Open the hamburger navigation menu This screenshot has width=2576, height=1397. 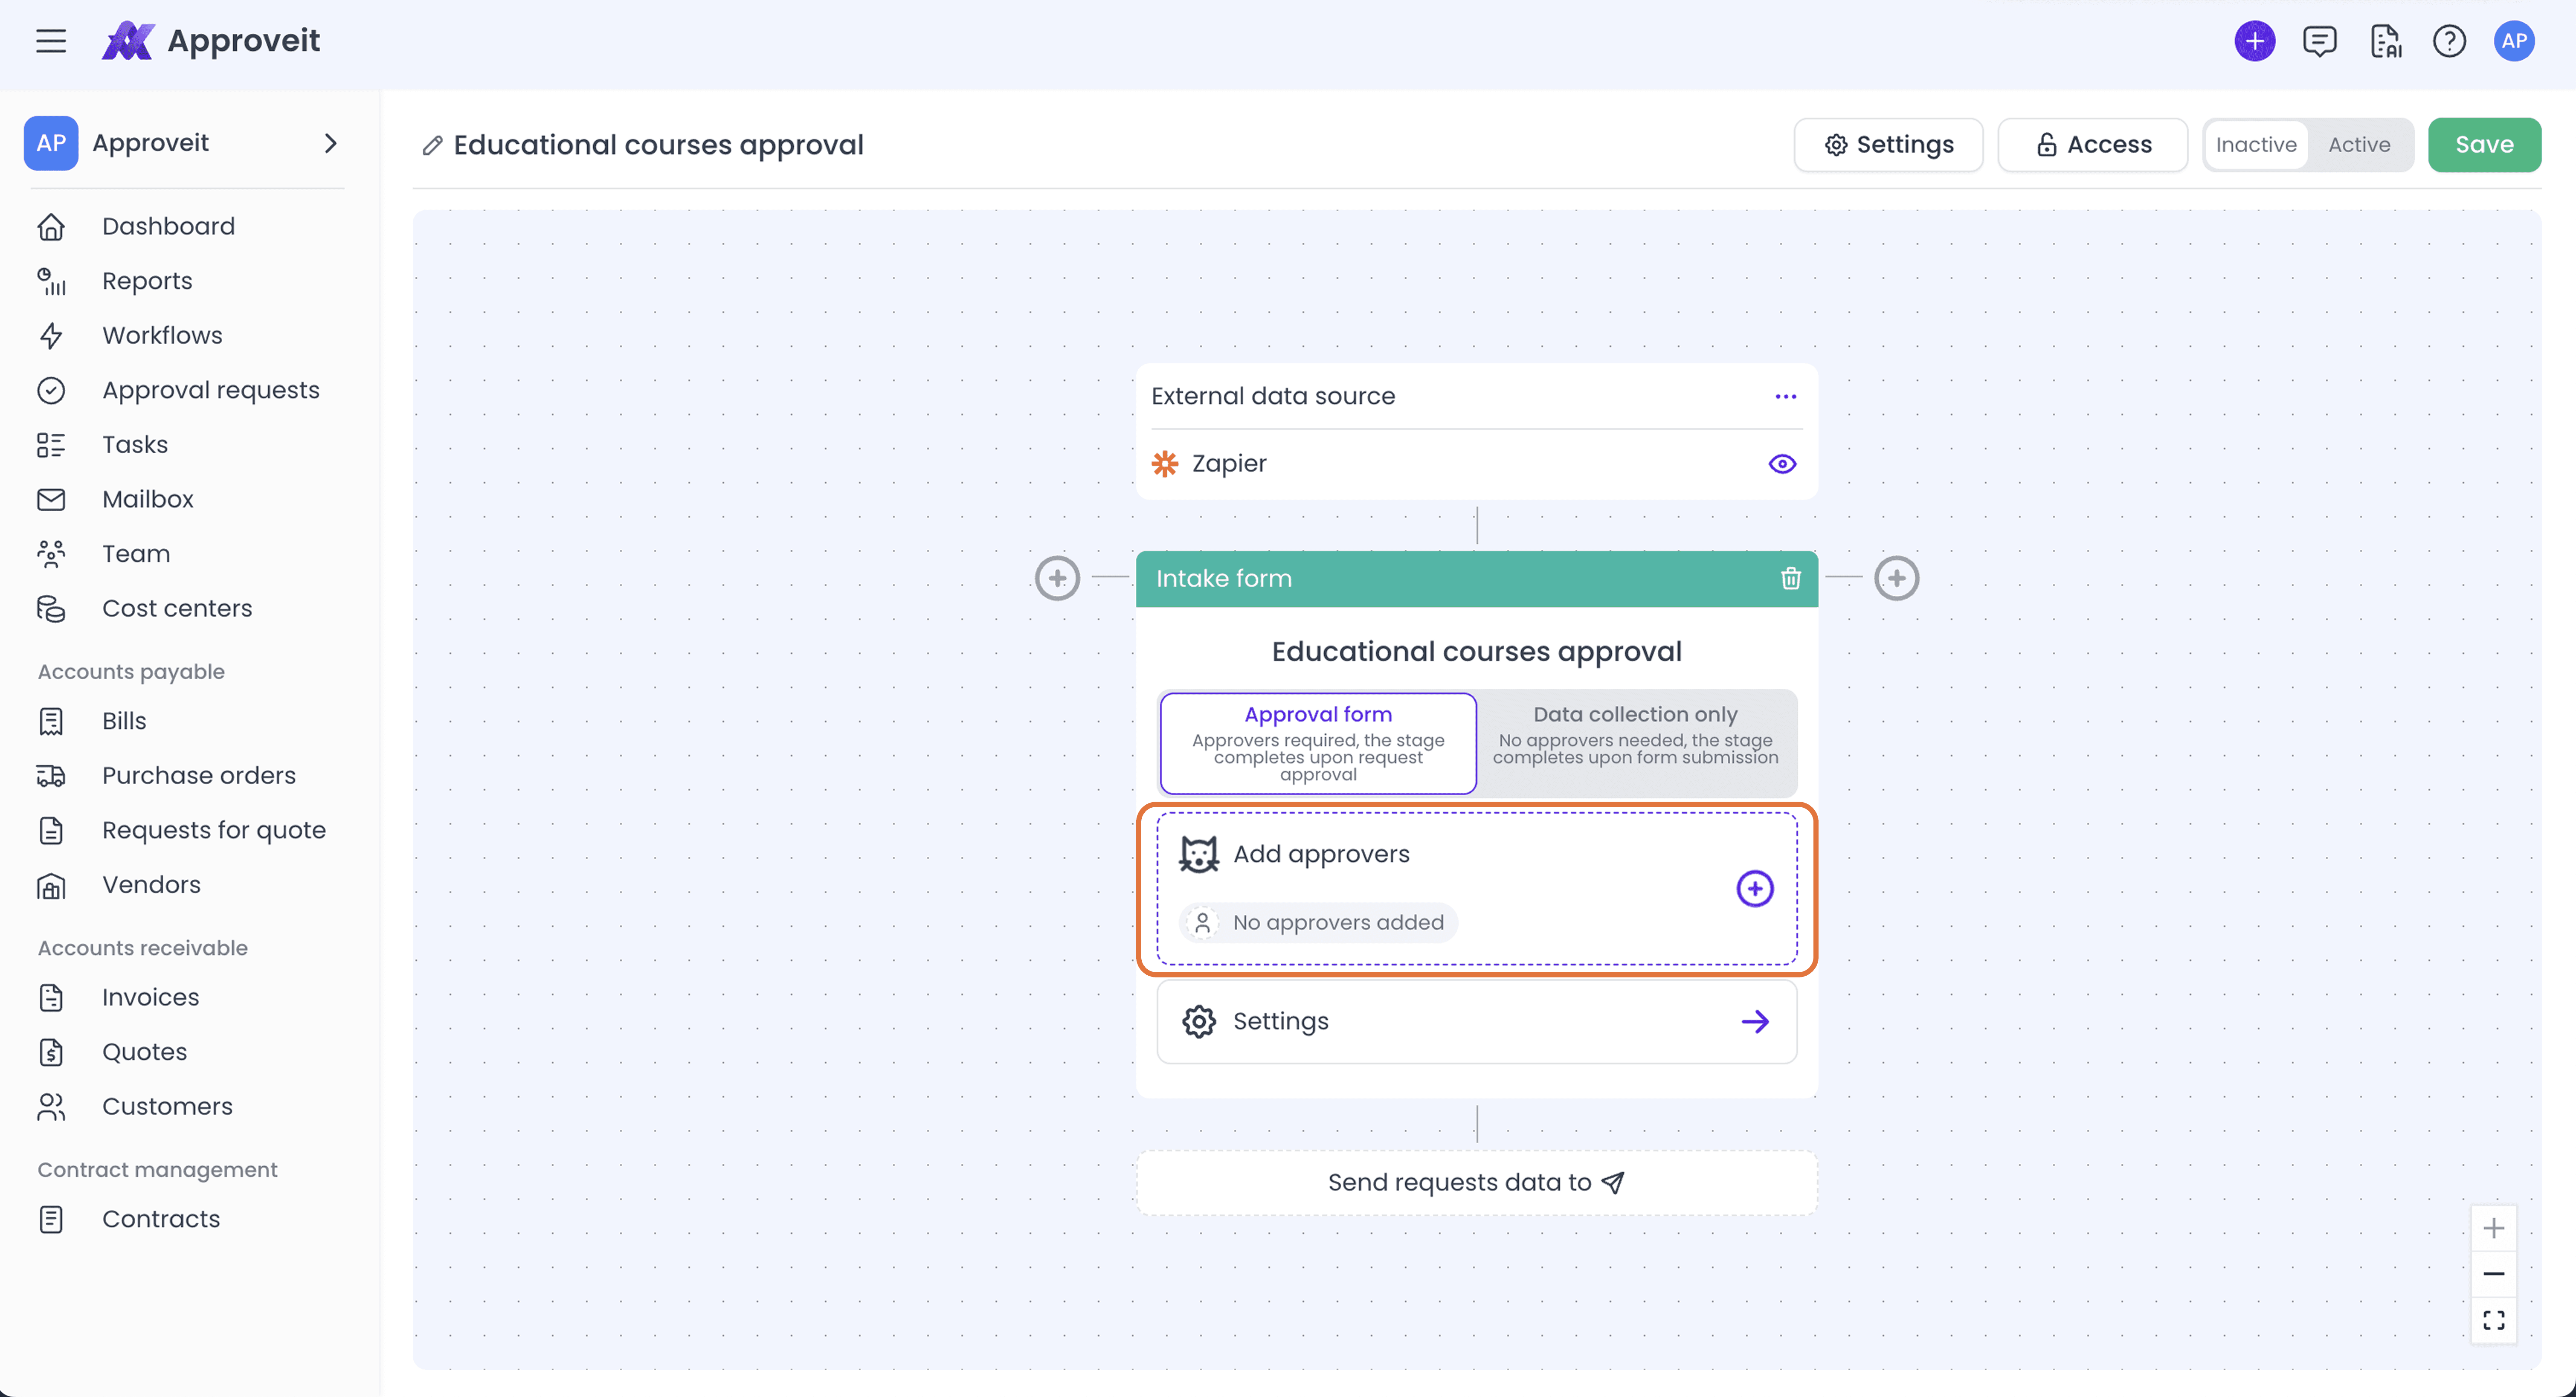(x=51, y=41)
